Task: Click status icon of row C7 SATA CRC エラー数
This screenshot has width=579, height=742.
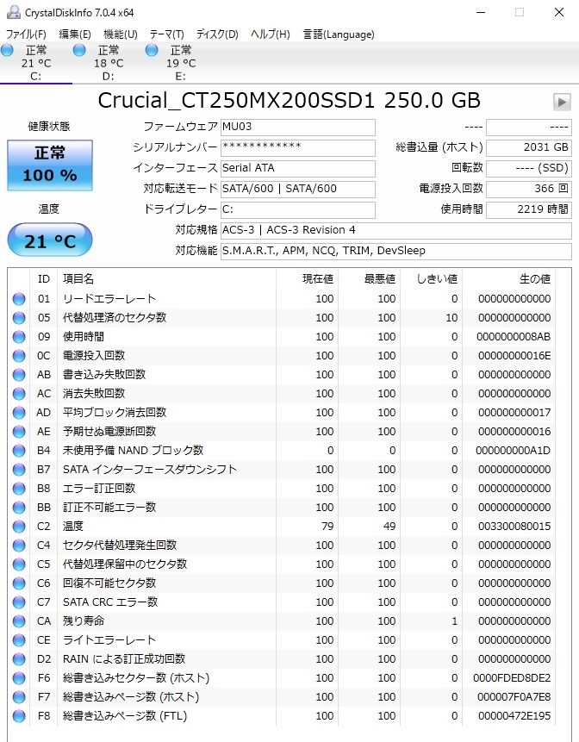Action: [x=19, y=602]
